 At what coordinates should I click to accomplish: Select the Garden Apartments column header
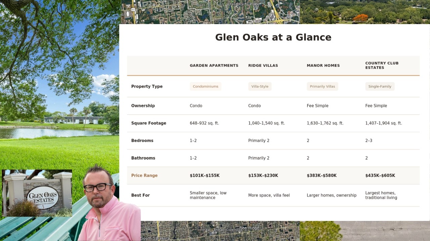[214, 66]
